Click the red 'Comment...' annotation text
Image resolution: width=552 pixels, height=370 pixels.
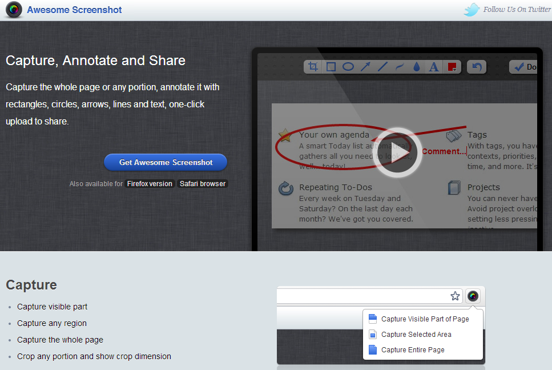coord(444,151)
